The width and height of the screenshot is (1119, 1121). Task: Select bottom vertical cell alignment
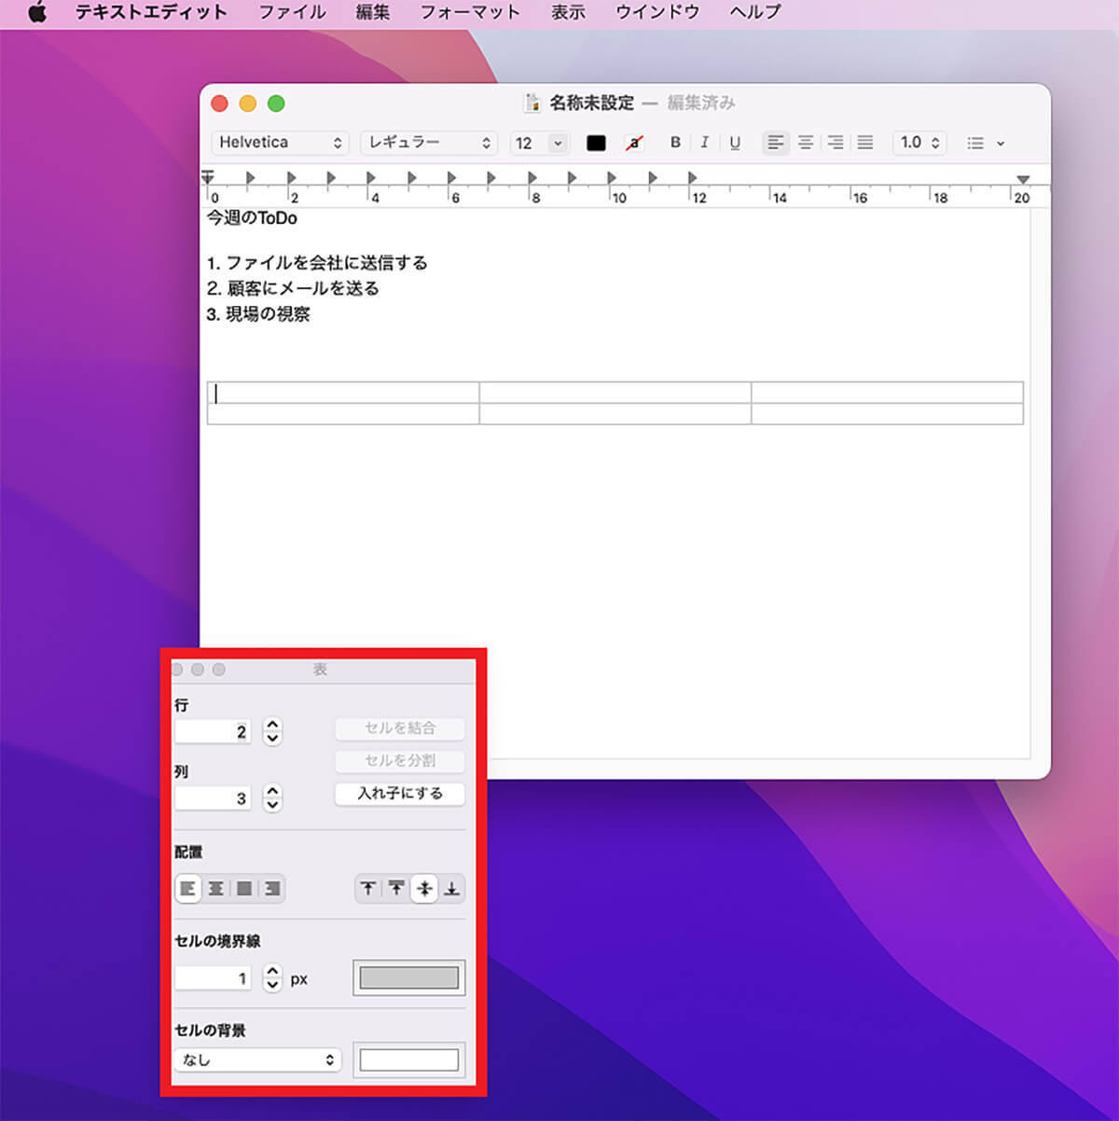tap(451, 889)
